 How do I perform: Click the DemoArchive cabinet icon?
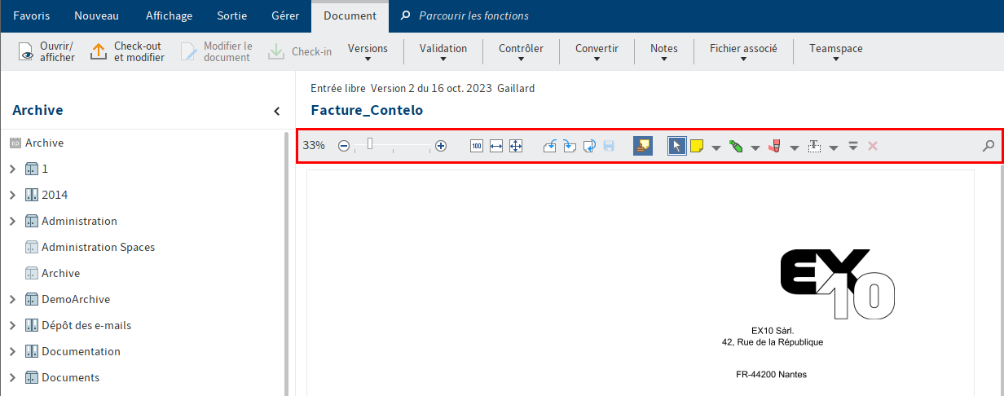[x=32, y=299]
